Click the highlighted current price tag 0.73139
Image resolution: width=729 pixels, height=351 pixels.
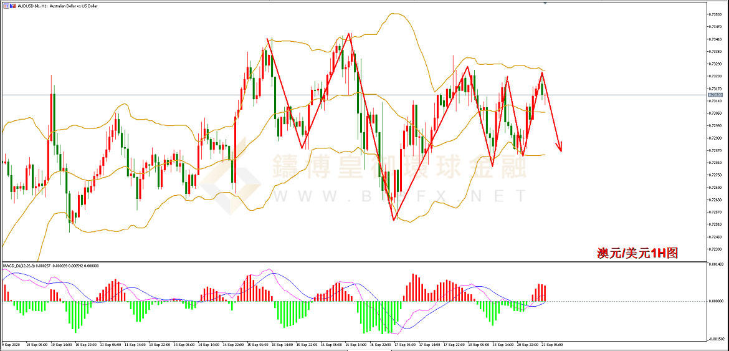coord(717,95)
